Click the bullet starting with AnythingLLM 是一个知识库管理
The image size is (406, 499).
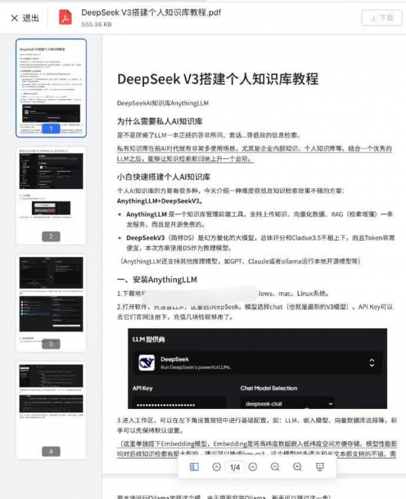[260, 219]
